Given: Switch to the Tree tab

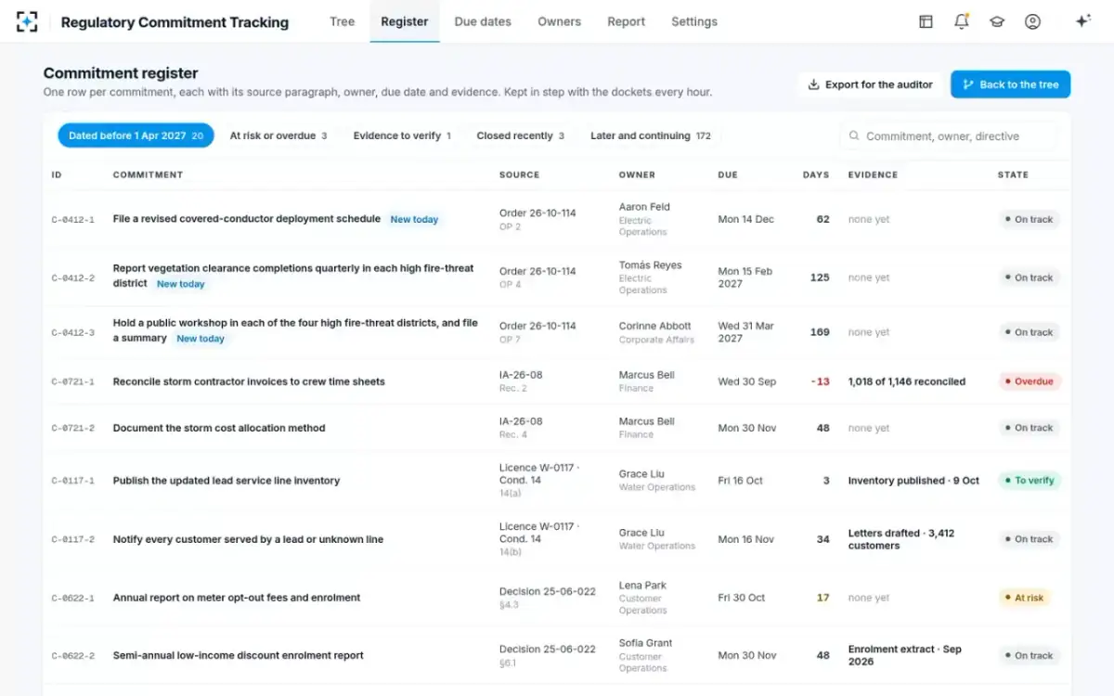Looking at the screenshot, I should pyautogui.click(x=342, y=21).
